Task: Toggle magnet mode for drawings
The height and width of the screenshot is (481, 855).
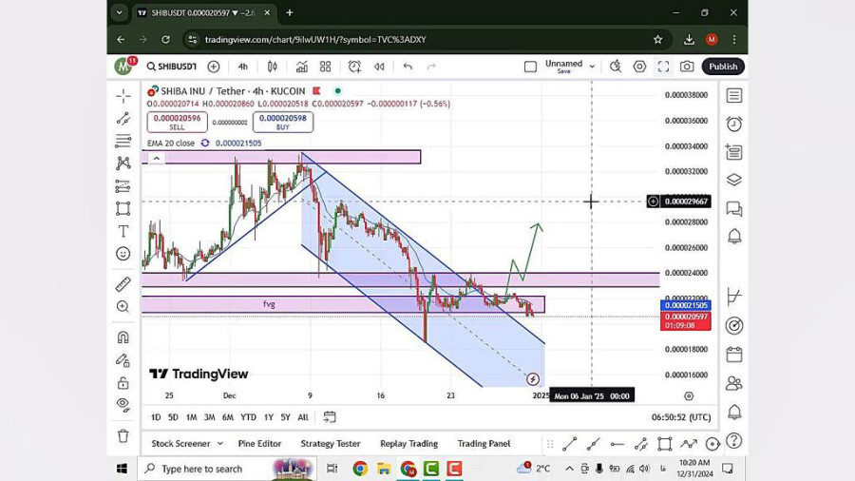Action: pyautogui.click(x=123, y=337)
